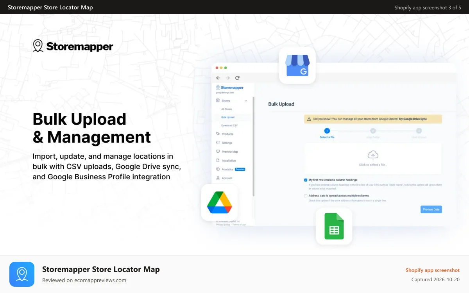Viewport: 469px width, 293px height.
Task: Click the Stores icon in the sidebar
Action: click(218, 100)
